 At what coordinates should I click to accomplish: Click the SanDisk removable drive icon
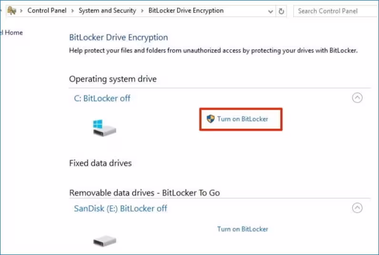pos(104,242)
